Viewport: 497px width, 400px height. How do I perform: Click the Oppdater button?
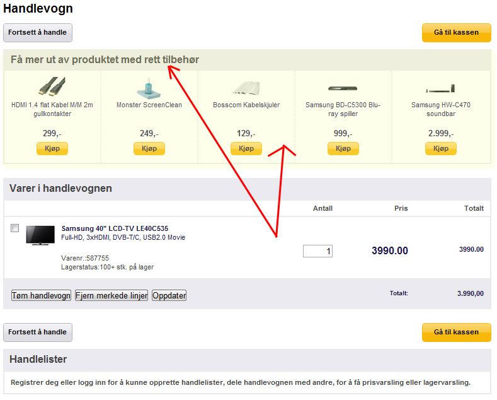169,295
